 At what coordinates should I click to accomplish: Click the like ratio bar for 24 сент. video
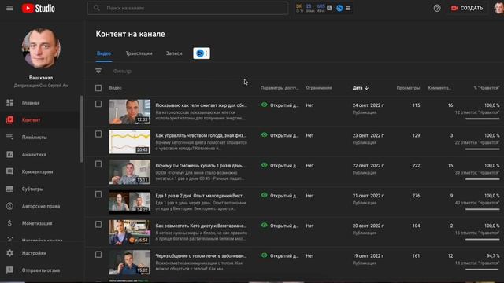(483, 119)
